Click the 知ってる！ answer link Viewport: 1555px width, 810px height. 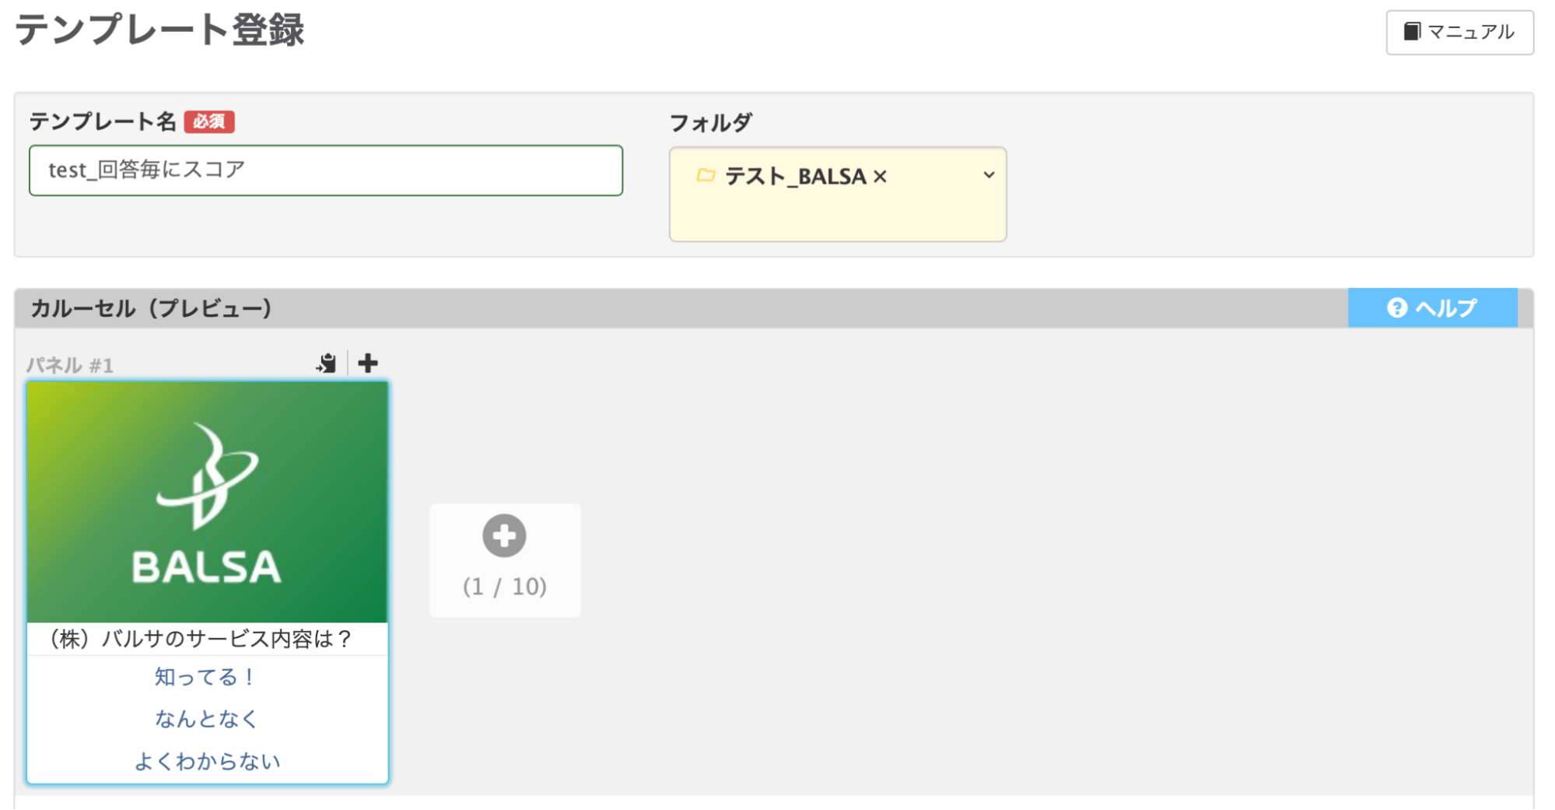coord(206,677)
